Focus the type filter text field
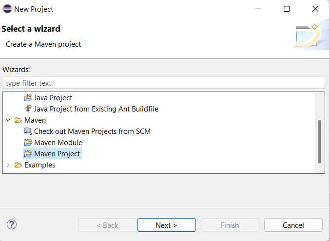 pos(163,83)
